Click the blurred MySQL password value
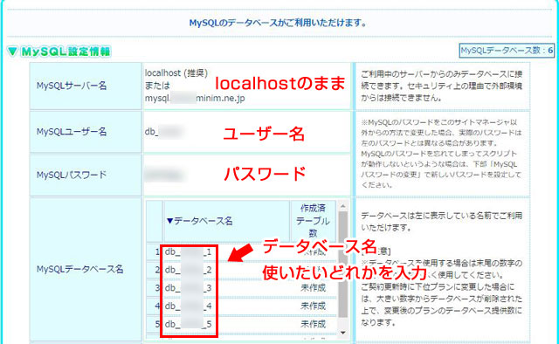Screen dimensions: 559x344 [164, 175]
